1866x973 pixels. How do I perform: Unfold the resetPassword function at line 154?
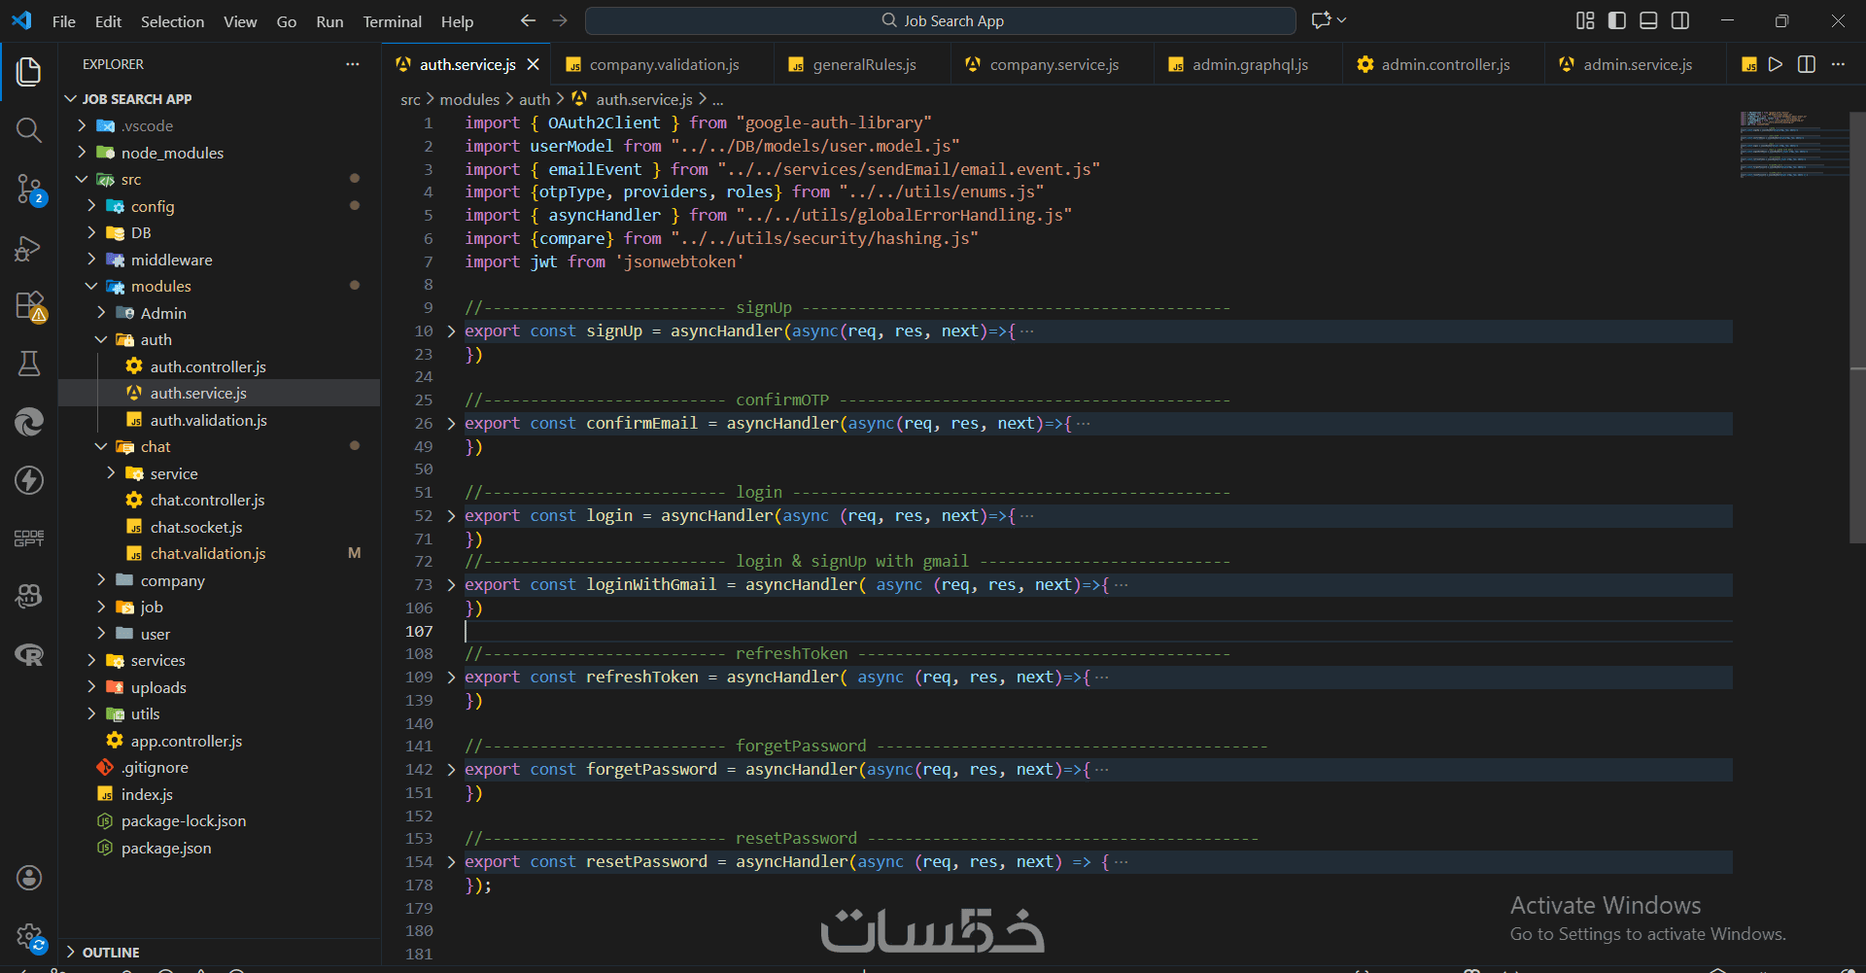click(451, 862)
